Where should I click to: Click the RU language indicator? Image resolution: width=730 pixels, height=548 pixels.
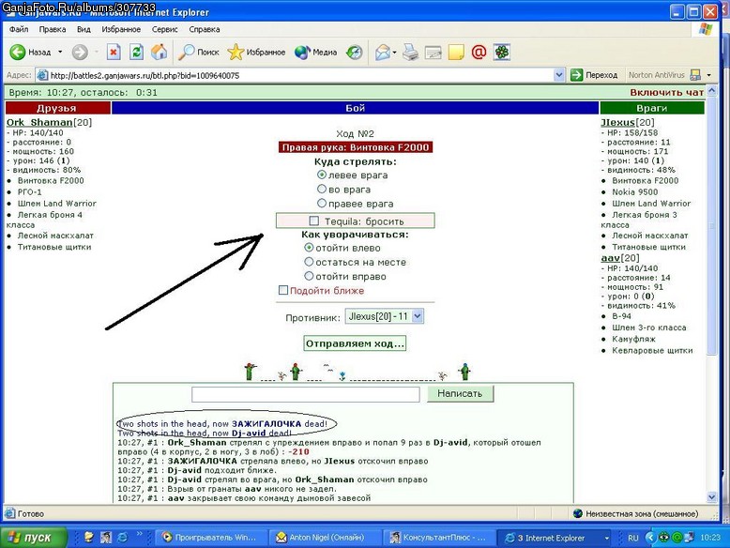[x=633, y=538]
